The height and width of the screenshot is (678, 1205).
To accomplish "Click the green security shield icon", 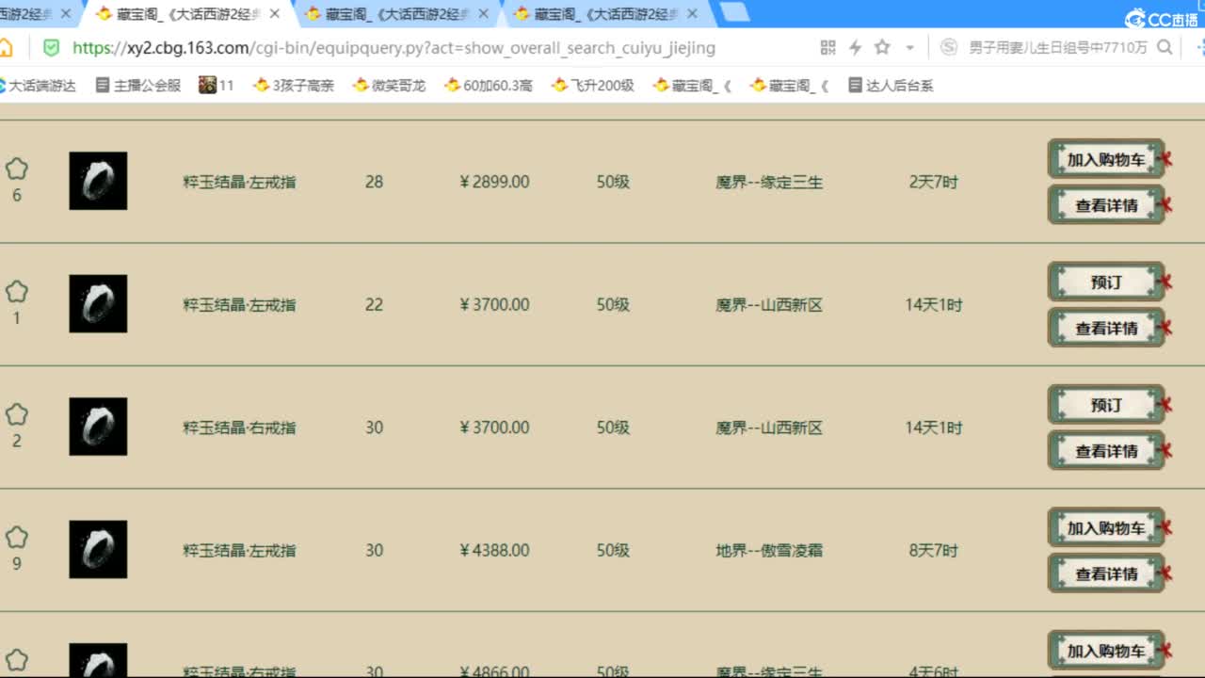I will [x=51, y=47].
